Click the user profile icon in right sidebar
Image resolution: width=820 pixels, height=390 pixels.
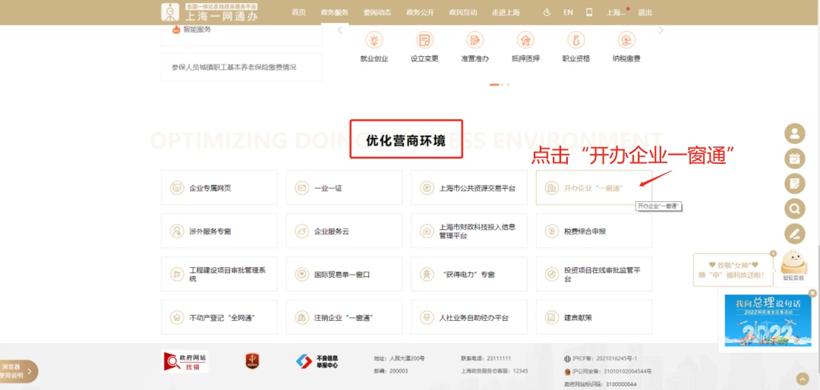point(794,134)
